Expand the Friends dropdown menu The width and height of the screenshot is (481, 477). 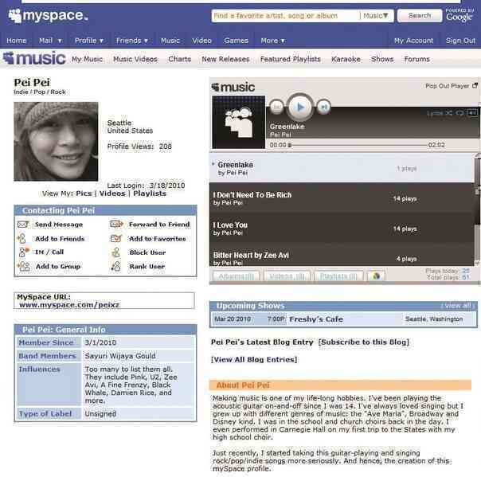pos(132,41)
